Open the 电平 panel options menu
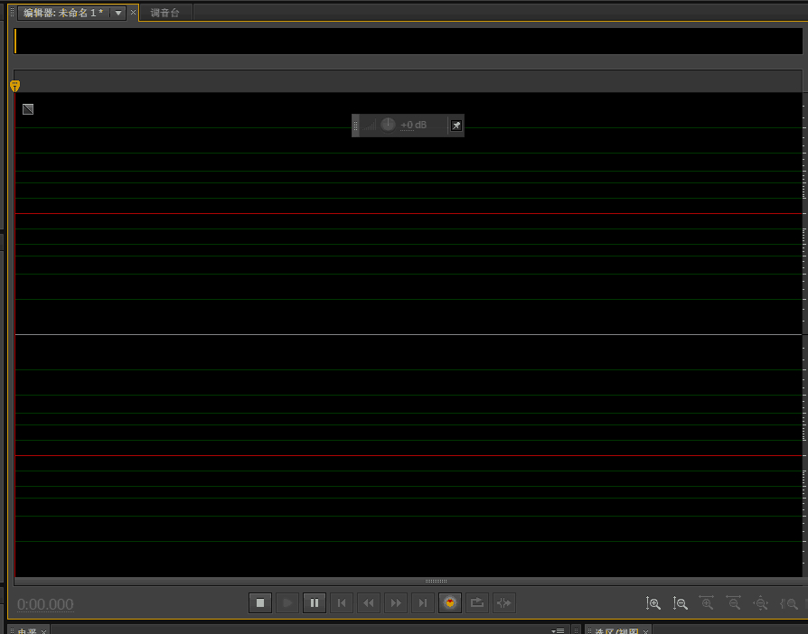Image resolution: width=808 pixels, height=634 pixels. (x=558, y=630)
